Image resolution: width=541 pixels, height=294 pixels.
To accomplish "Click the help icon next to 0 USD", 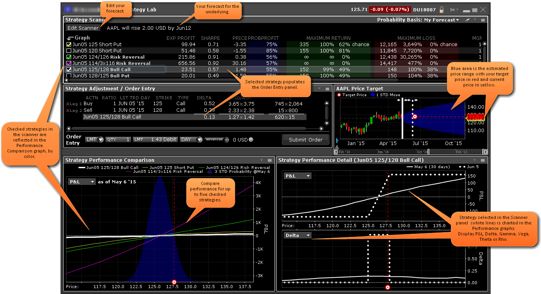I will 251,140.
